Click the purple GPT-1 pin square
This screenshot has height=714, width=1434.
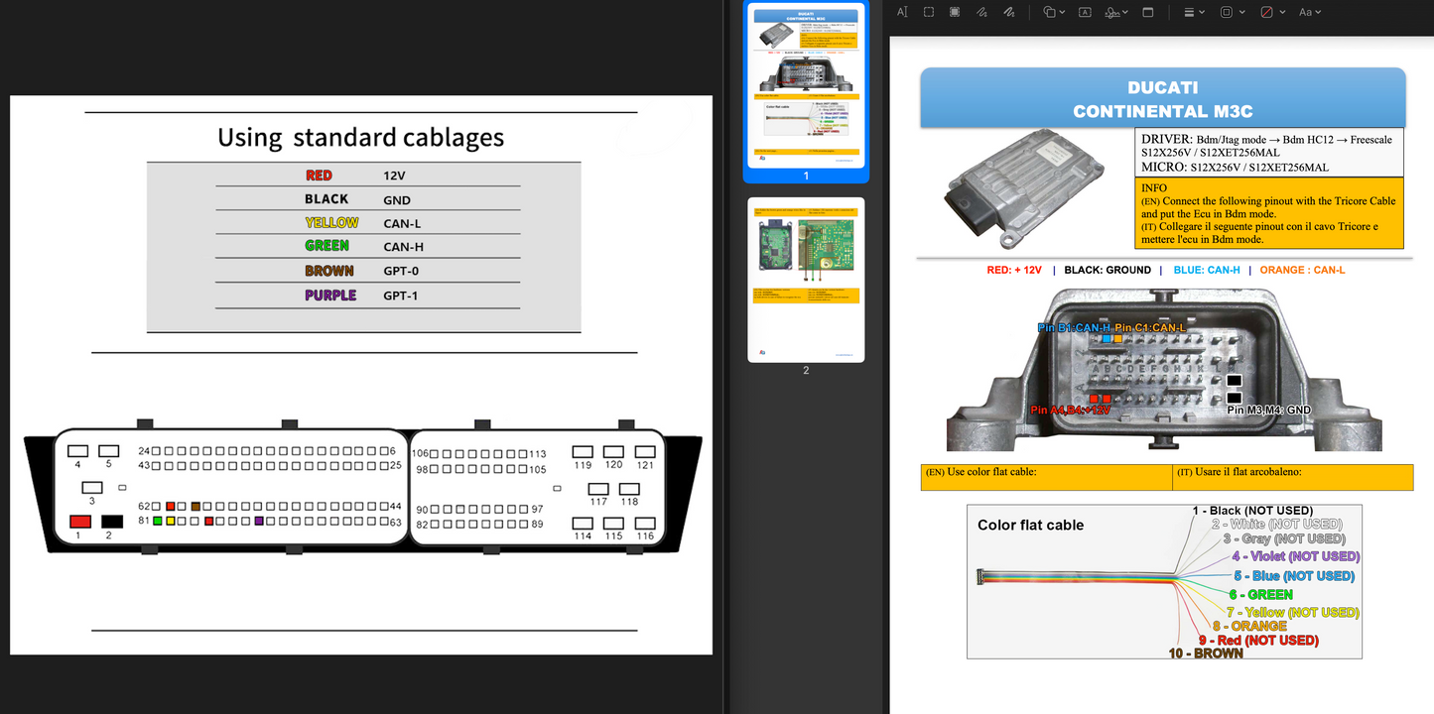[x=258, y=521]
